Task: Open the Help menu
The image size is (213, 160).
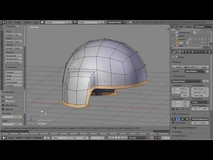Action: point(35,22)
